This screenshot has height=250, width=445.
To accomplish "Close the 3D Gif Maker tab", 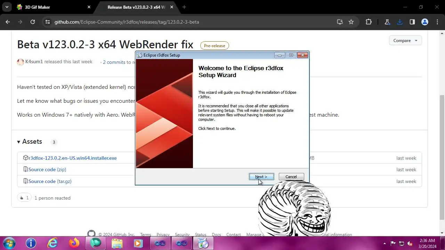I will coord(89,7).
